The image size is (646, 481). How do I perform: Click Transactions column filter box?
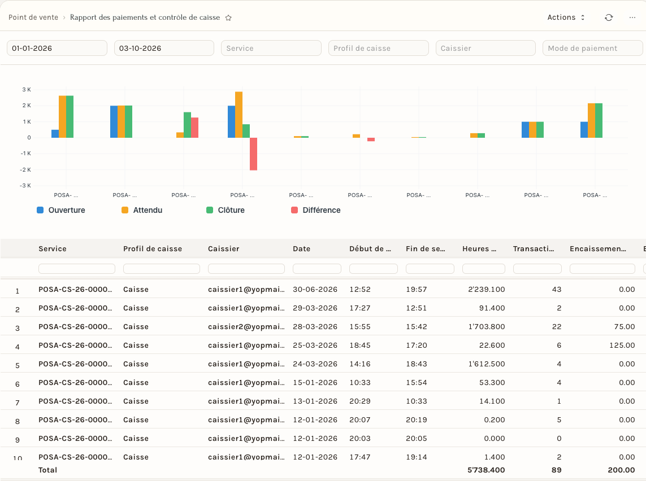click(537, 269)
